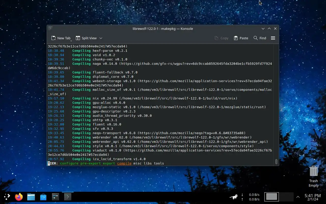Click the cat icon in system tray
This screenshot has height=204, width=326.
pos(234,197)
